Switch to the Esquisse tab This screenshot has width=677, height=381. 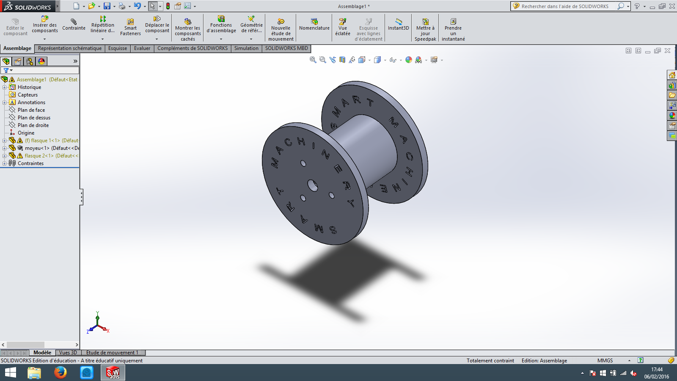(x=118, y=48)
